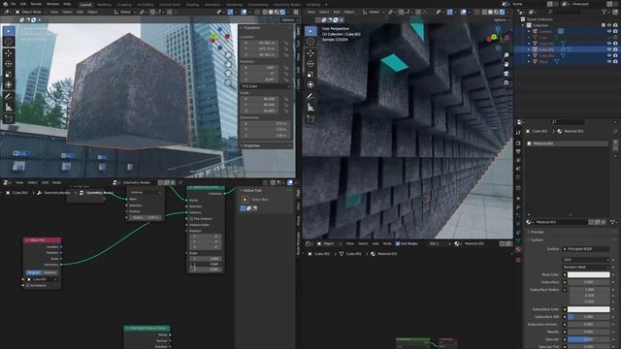
Task: Switch to the Geometry Nodes workspace tab
Action: (x=287, y=5)
